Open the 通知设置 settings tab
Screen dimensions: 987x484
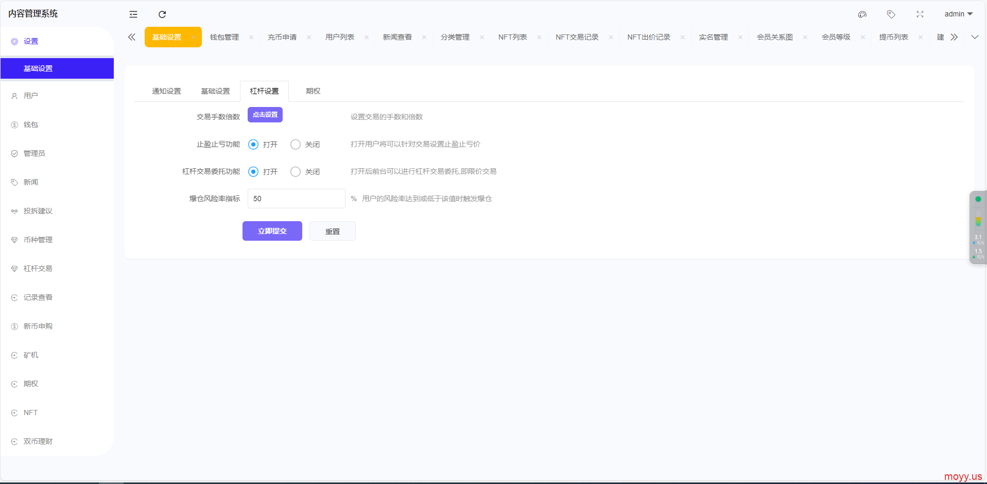point(166,91)
